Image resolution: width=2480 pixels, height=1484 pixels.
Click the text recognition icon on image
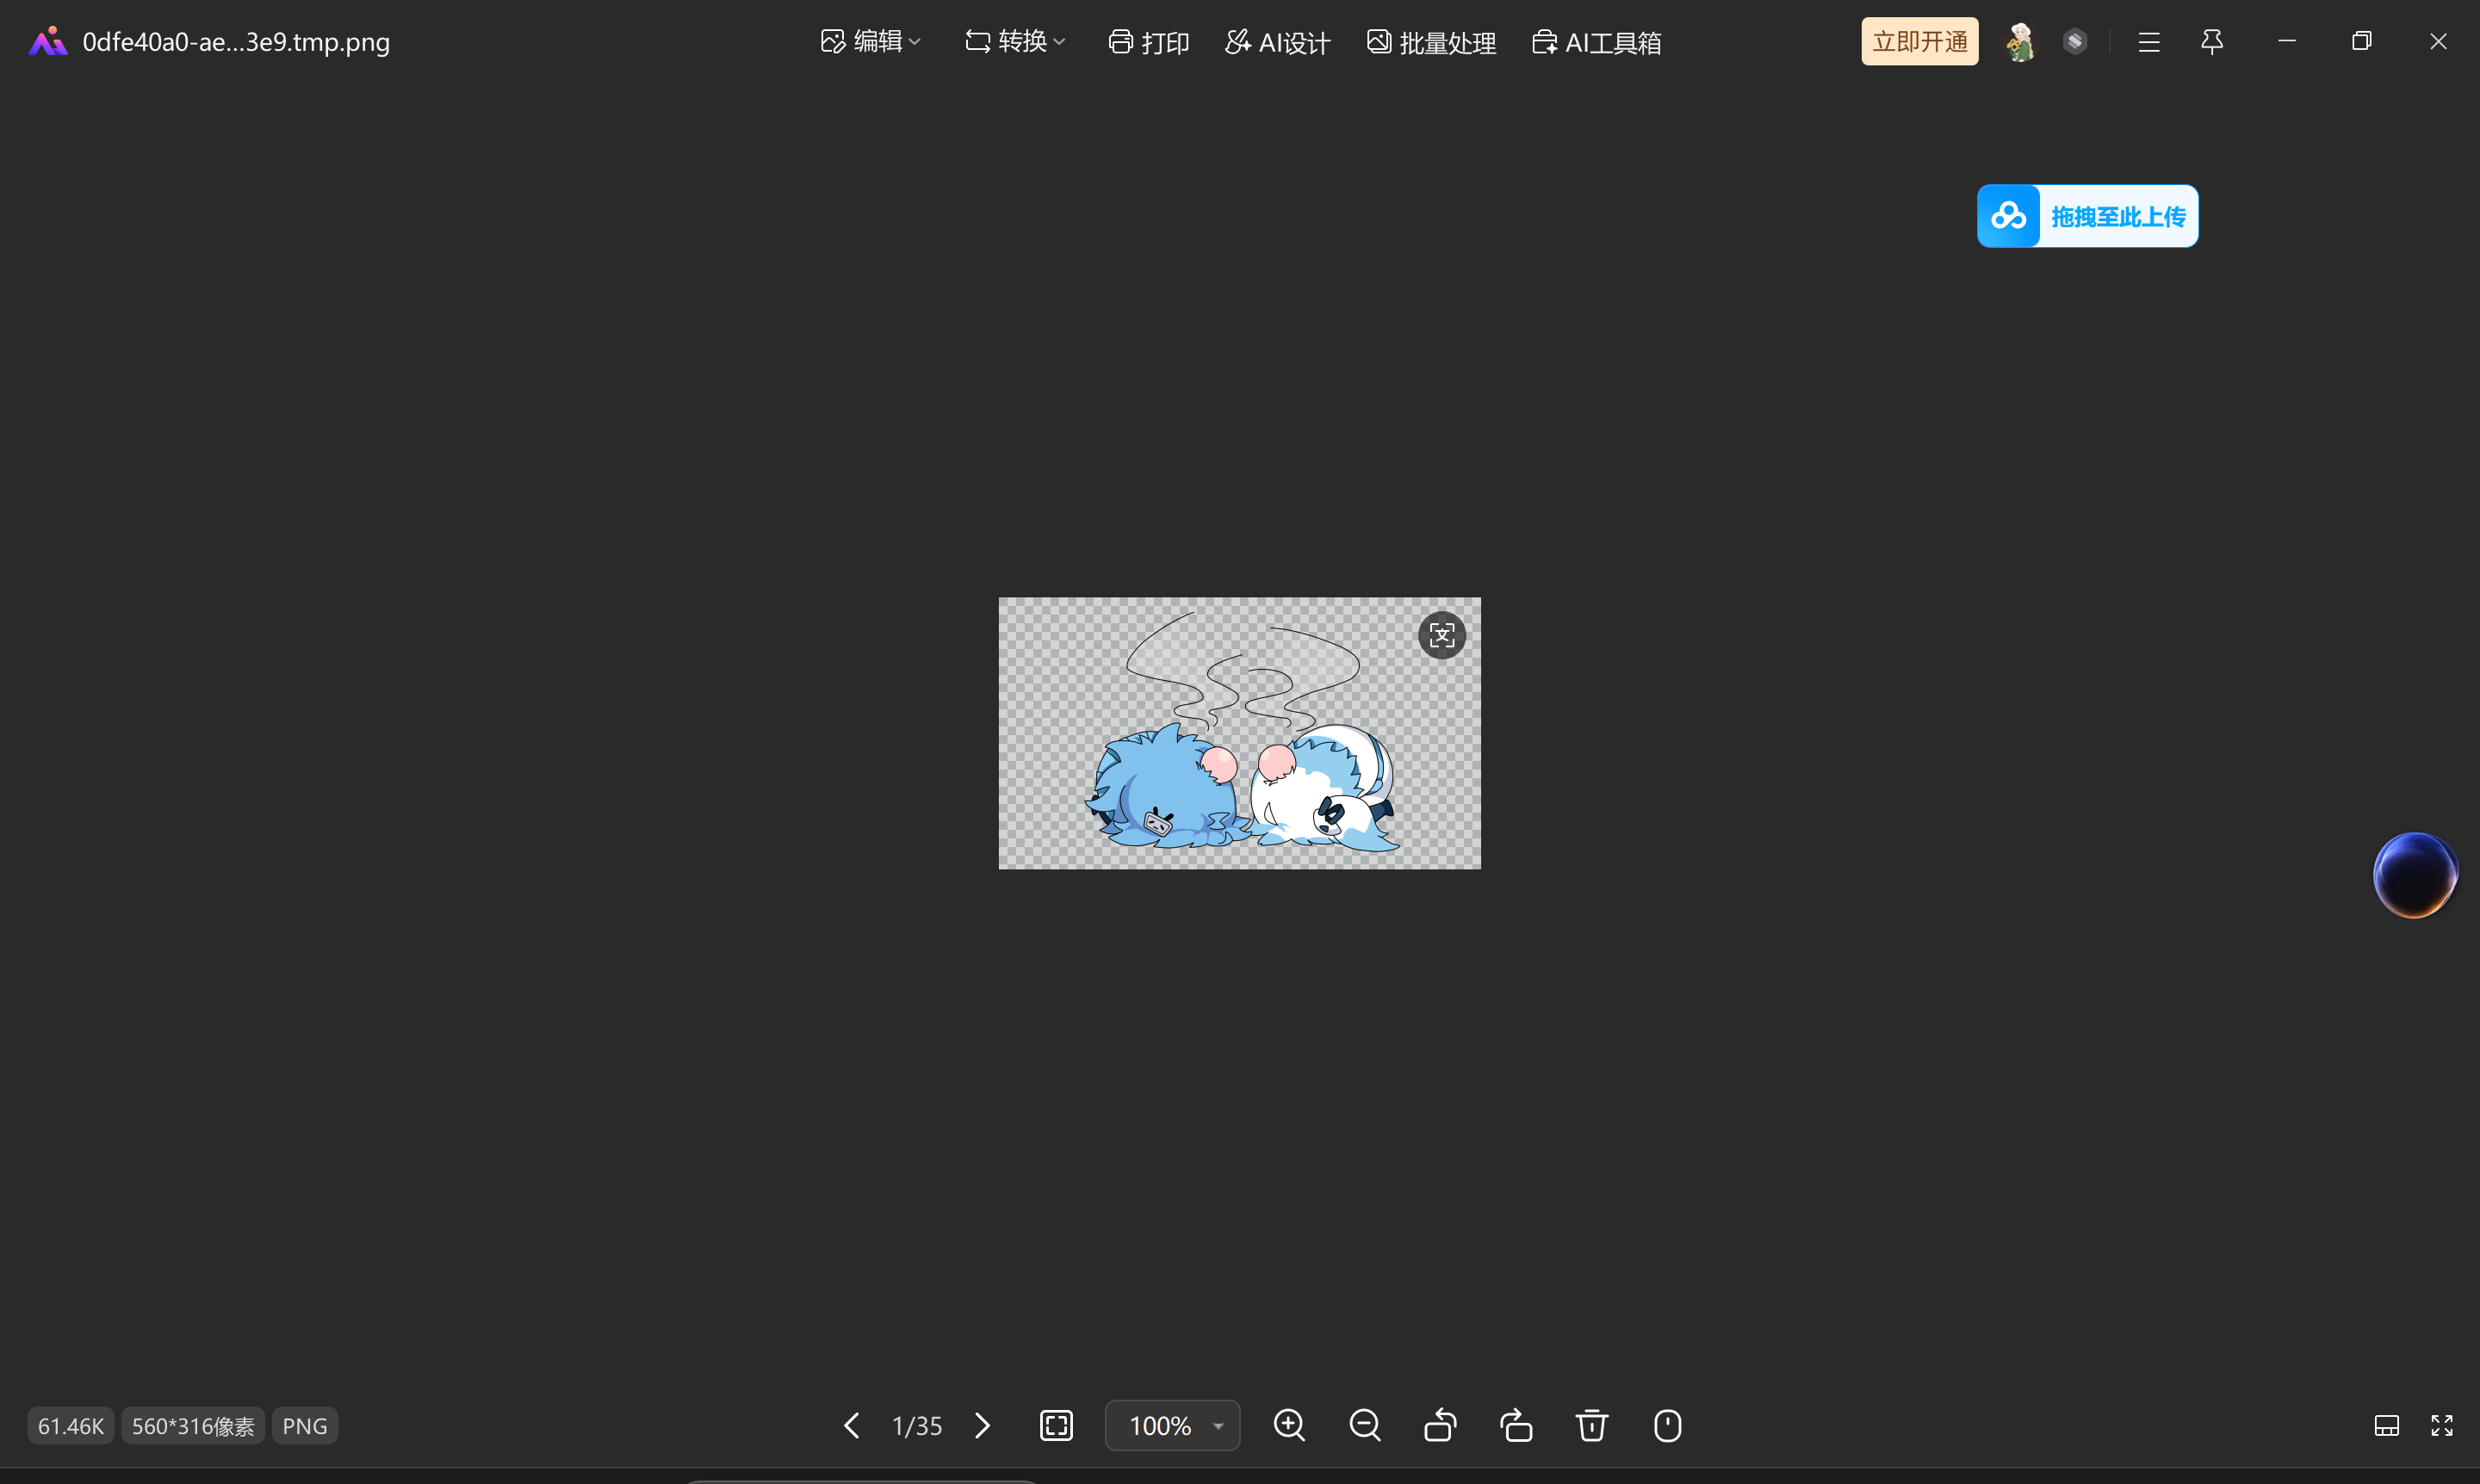(1441, 635)
